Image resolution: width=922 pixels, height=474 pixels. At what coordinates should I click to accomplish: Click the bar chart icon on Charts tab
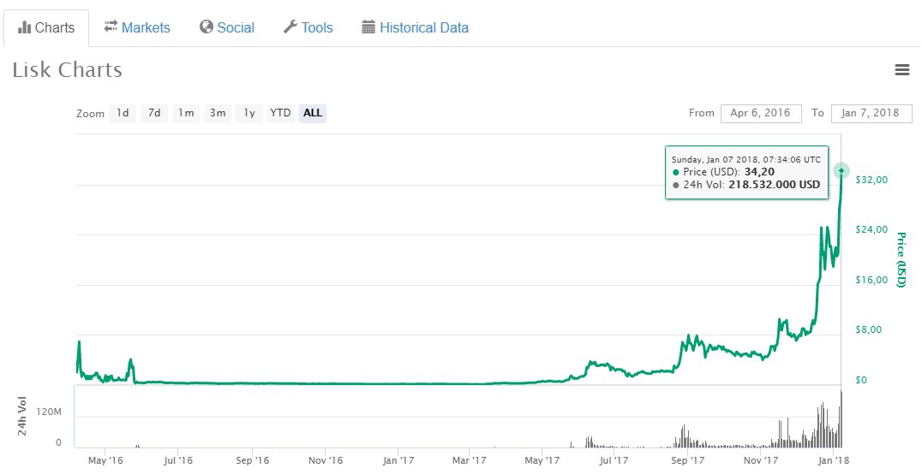25,27
